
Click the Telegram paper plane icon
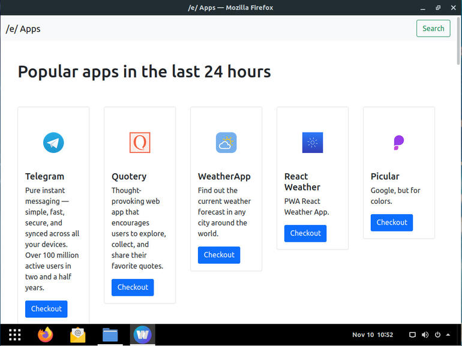pos(53,143)
